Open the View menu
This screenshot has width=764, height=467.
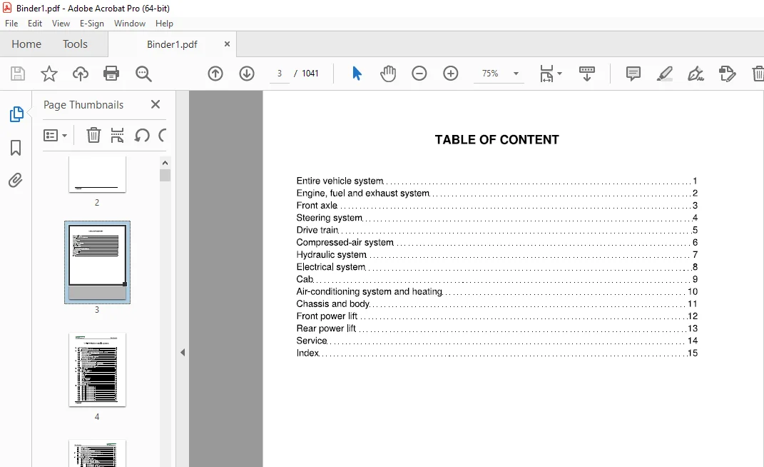click(61, 24)
